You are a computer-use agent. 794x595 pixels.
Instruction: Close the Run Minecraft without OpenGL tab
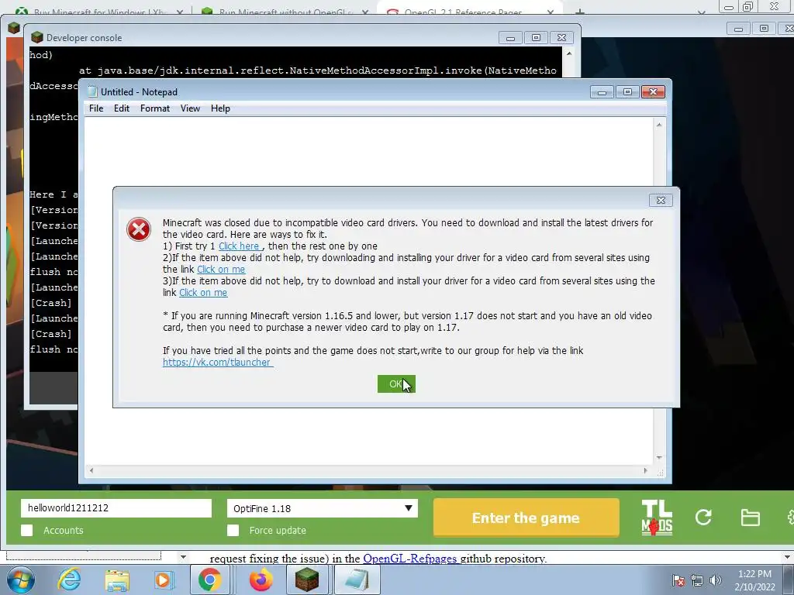tap(365, 12)
